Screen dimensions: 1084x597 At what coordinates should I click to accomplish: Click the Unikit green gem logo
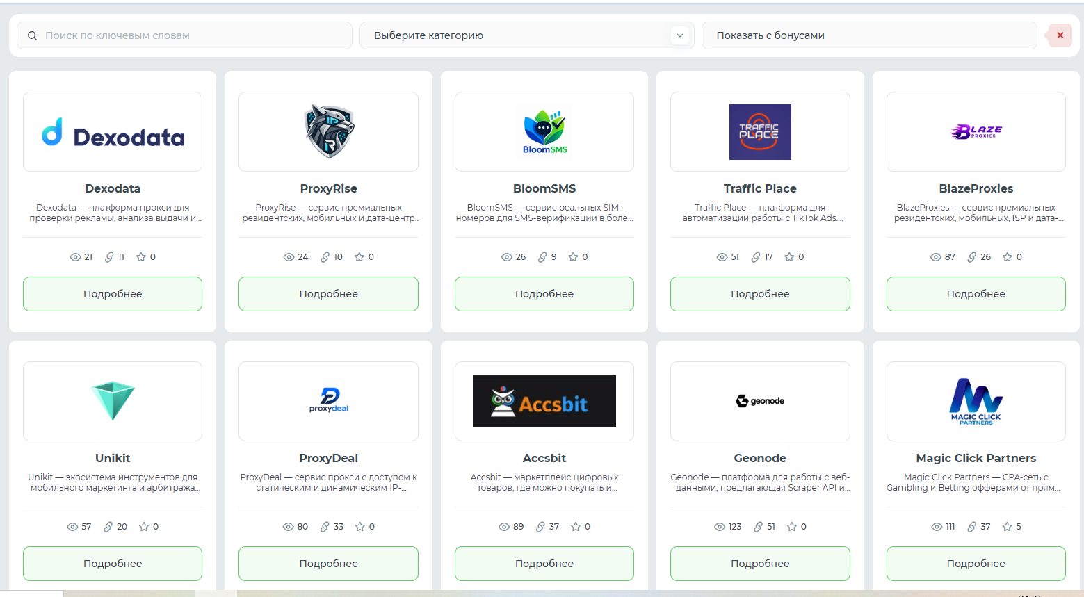(x=113, y=401)
